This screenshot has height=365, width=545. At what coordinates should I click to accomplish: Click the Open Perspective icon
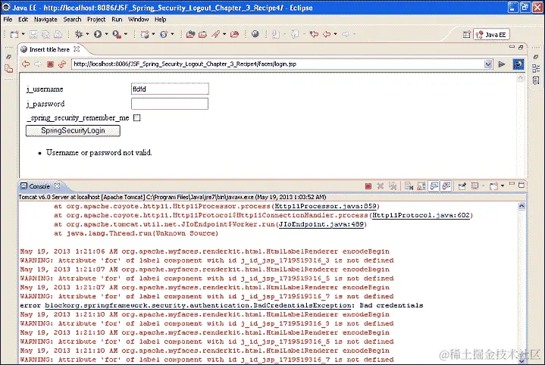pyautogui.click(x=467, y=34)
